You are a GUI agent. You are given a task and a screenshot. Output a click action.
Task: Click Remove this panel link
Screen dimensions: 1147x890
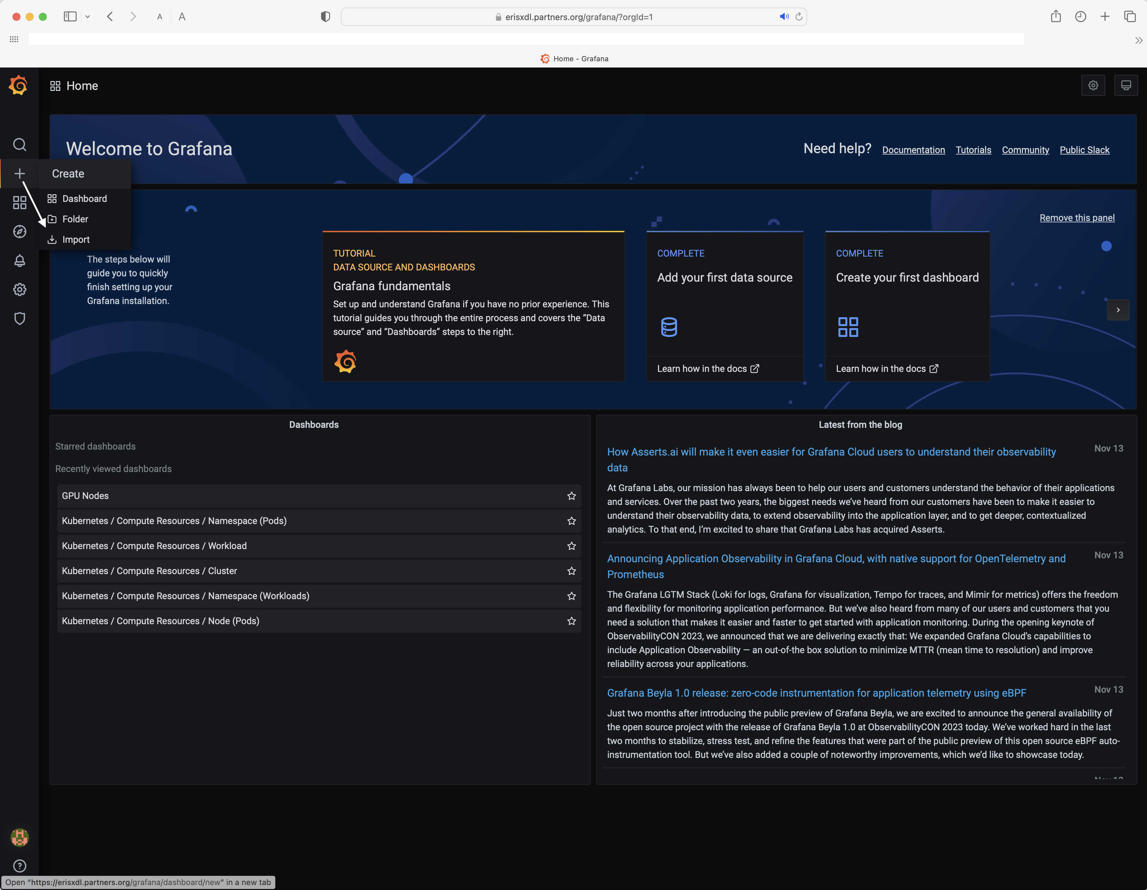point(1077,217)
